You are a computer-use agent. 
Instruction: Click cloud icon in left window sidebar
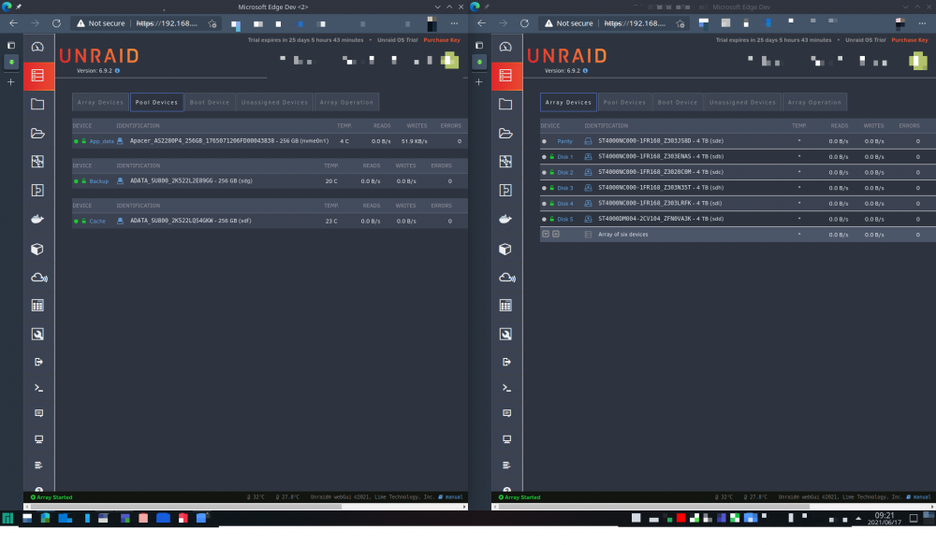tap(38, 278)
